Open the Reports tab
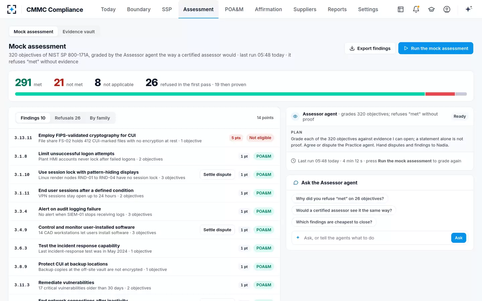482x301 pixels. point(337,9)
